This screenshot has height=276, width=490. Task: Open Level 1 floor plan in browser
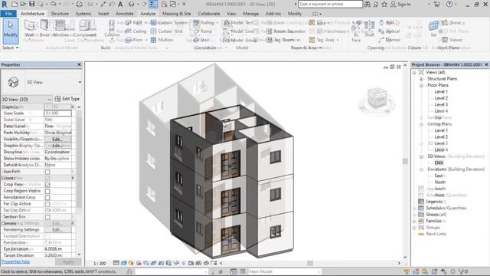441,92
